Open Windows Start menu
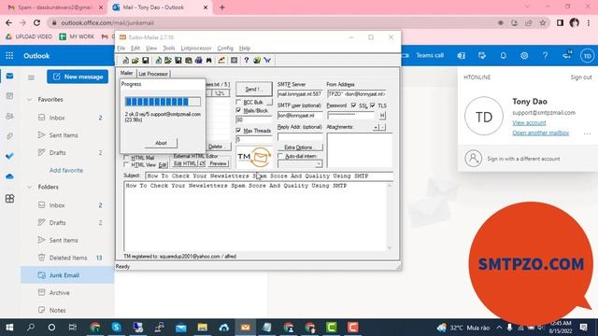The height and width of the screenshot is (336, 598). coord(9,328)
